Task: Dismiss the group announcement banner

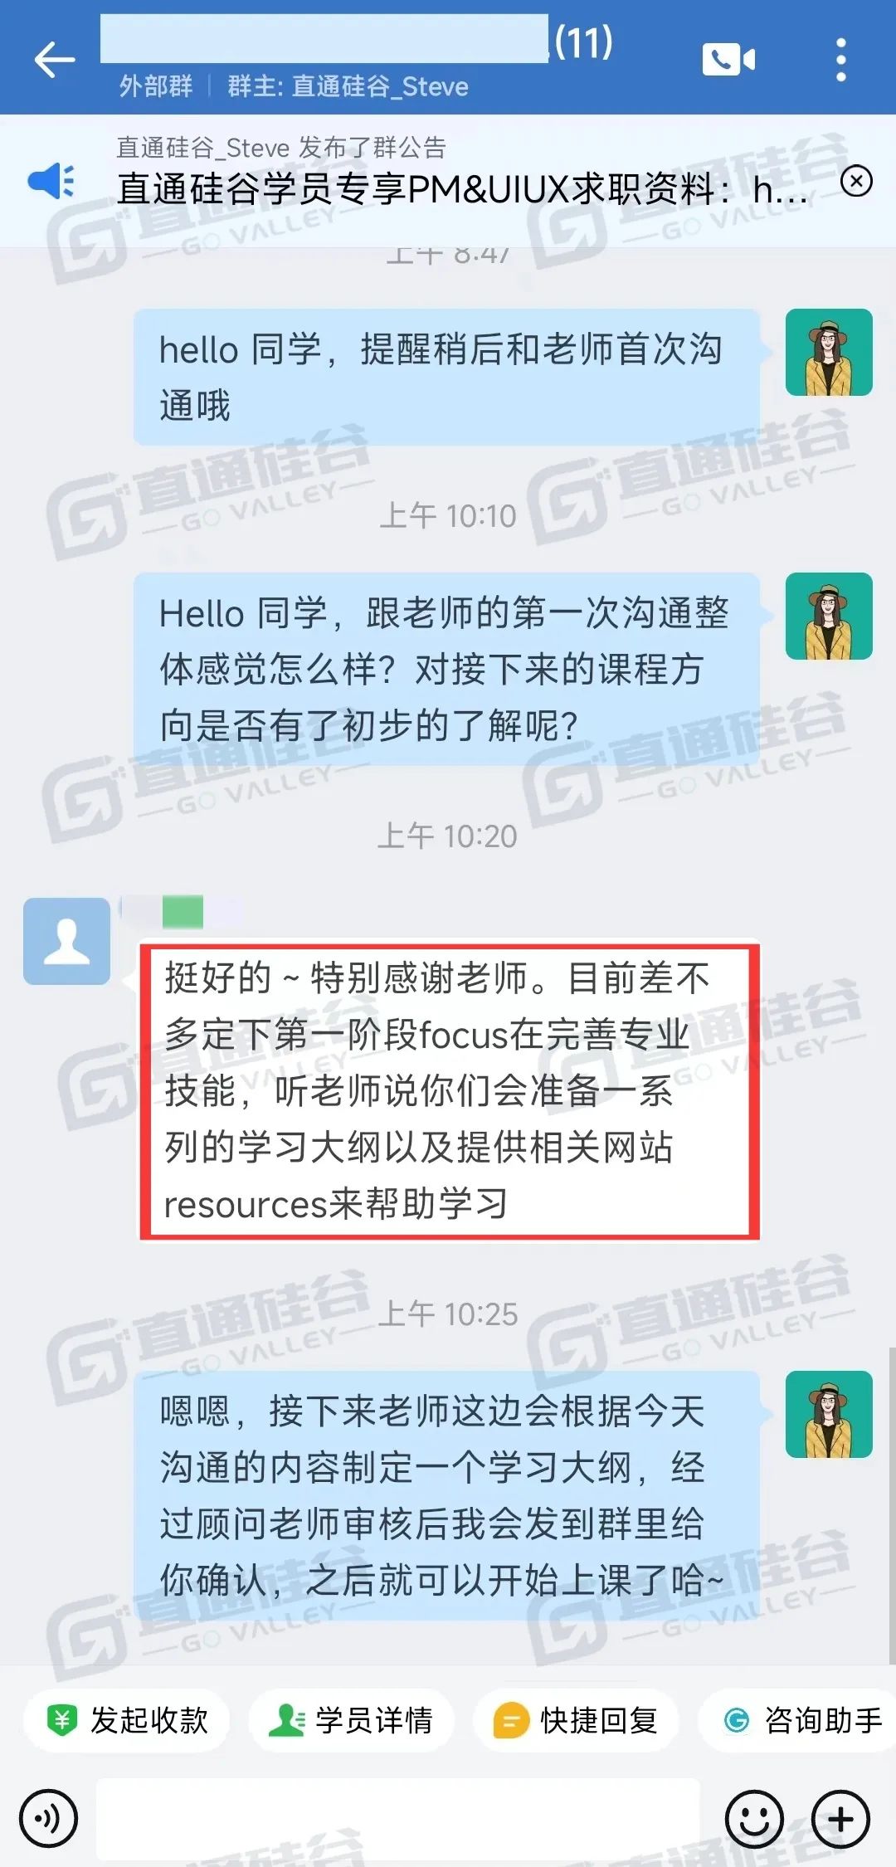Action: (x=856, y=180)
